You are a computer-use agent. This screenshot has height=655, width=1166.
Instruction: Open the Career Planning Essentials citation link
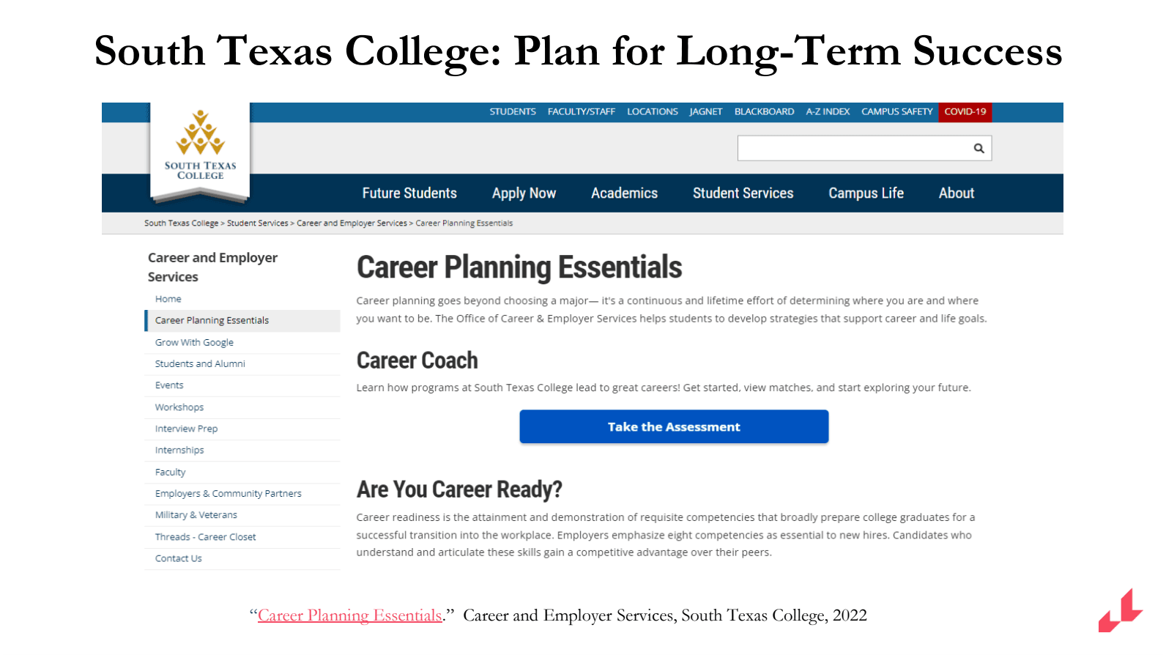[349, 615]
